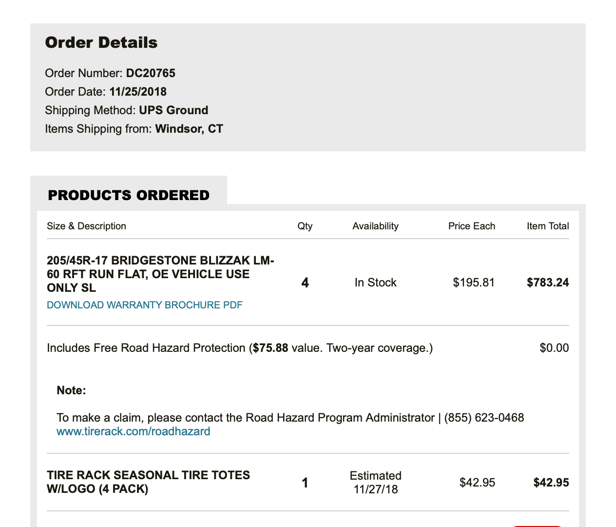The width and height of the screenshot is (616, 527).
Task: Click the order number DC20765
Action: (151, 73)
